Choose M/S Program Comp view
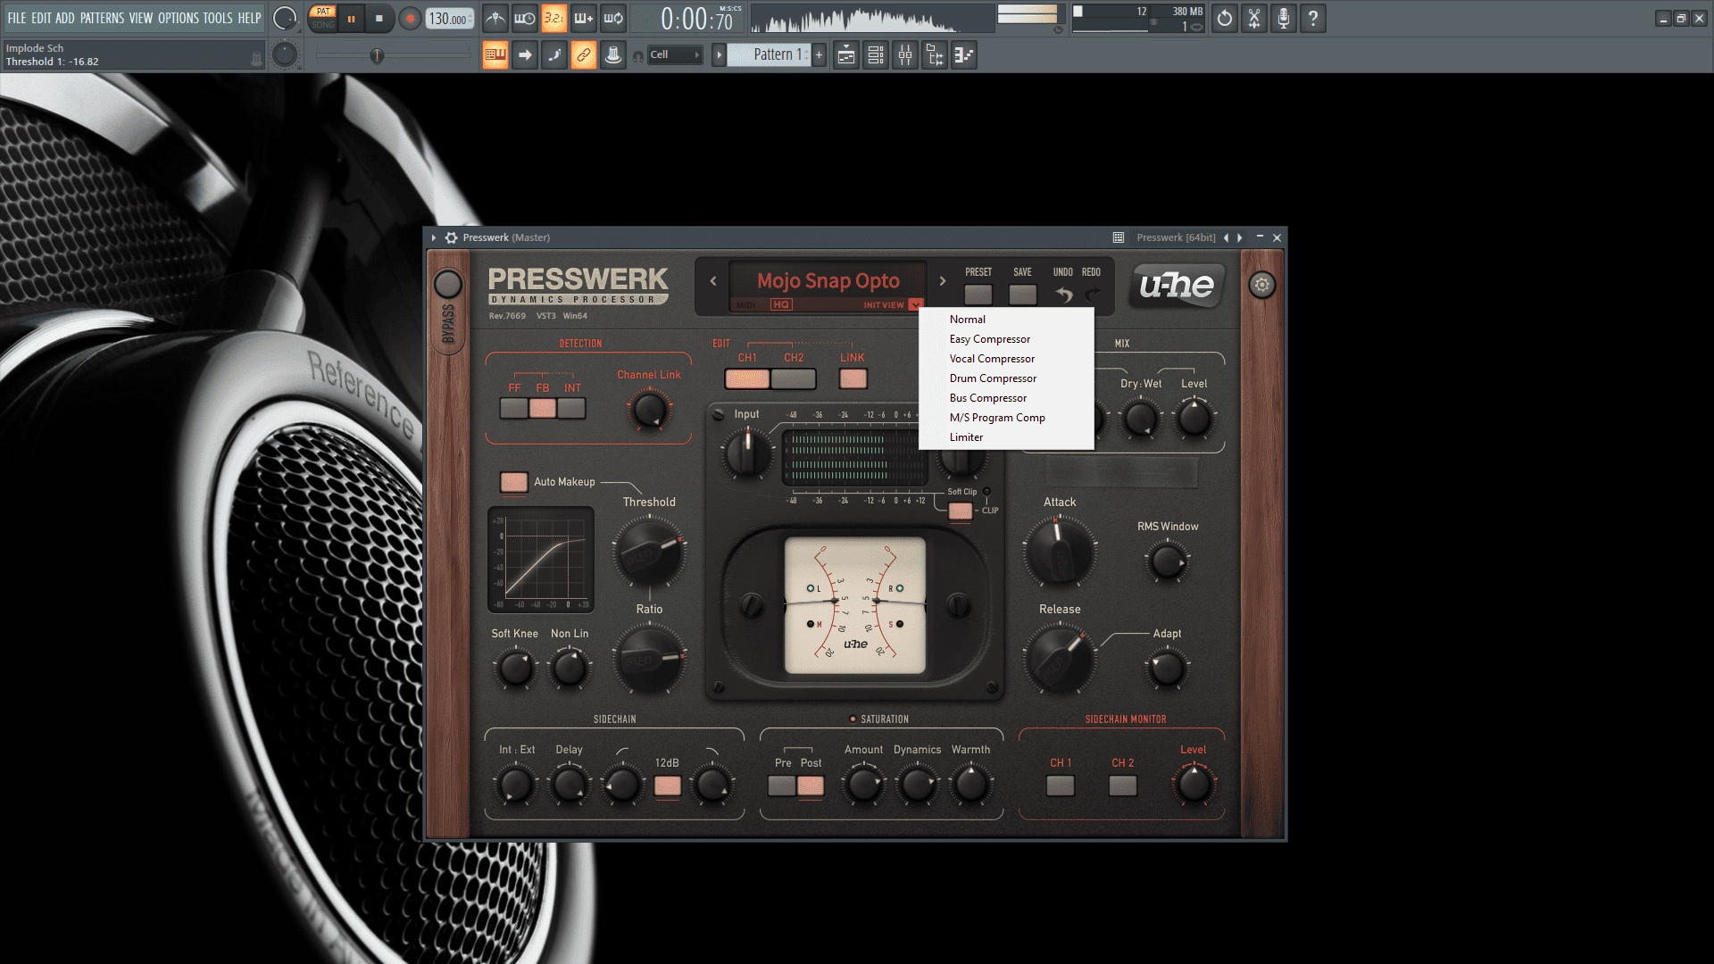 [1006, 418]
